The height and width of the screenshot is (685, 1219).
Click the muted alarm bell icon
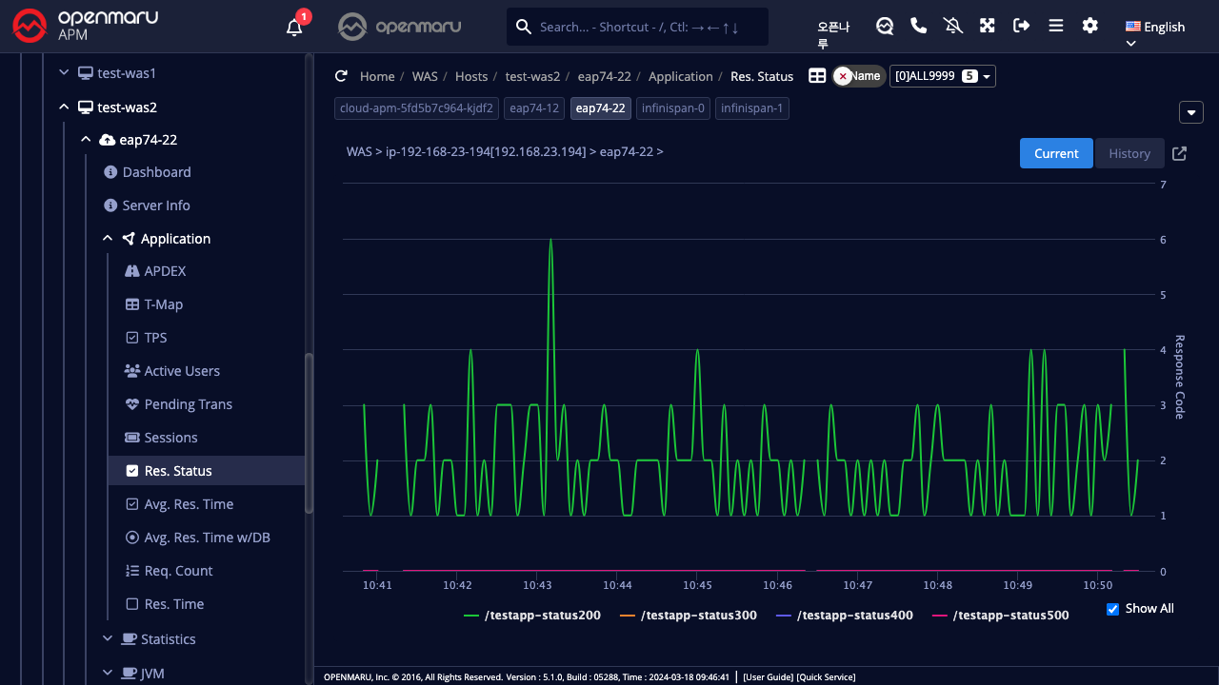tap(953, 26)
